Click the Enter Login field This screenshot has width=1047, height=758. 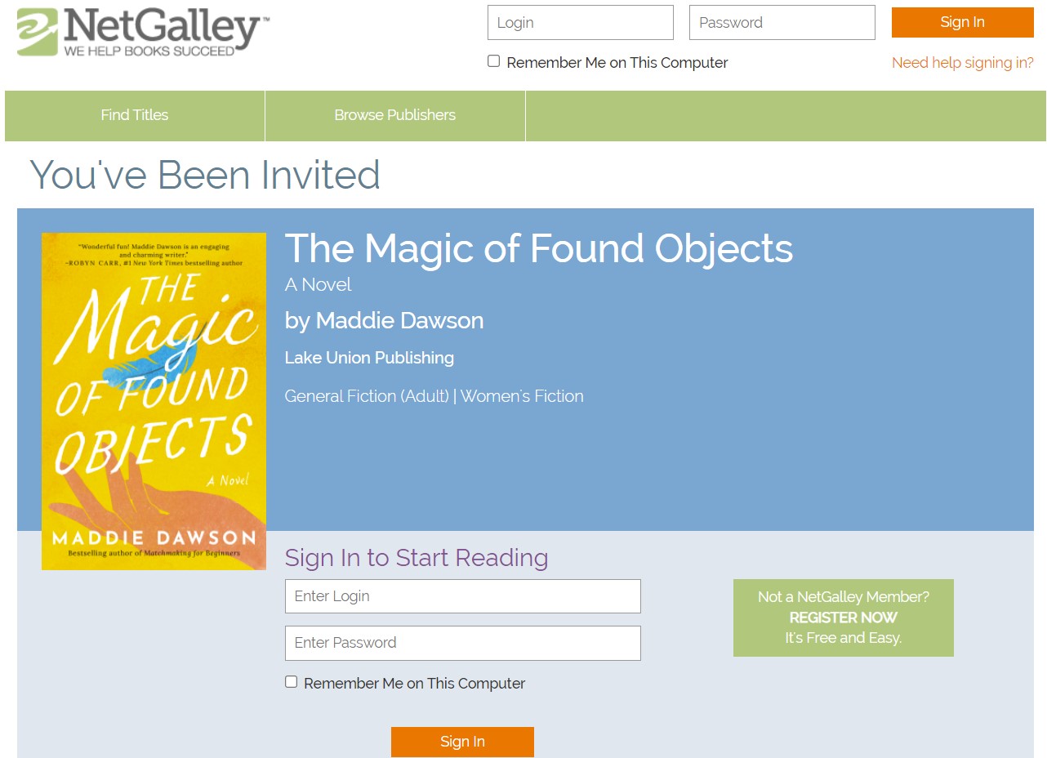[462, 596]
